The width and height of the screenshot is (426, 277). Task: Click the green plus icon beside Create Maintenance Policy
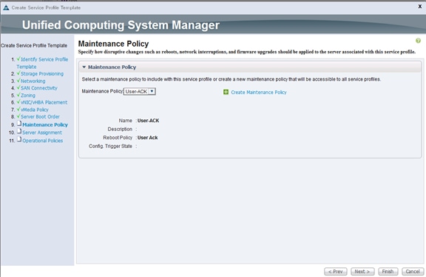pyautogui.click(x=226, y=92)
